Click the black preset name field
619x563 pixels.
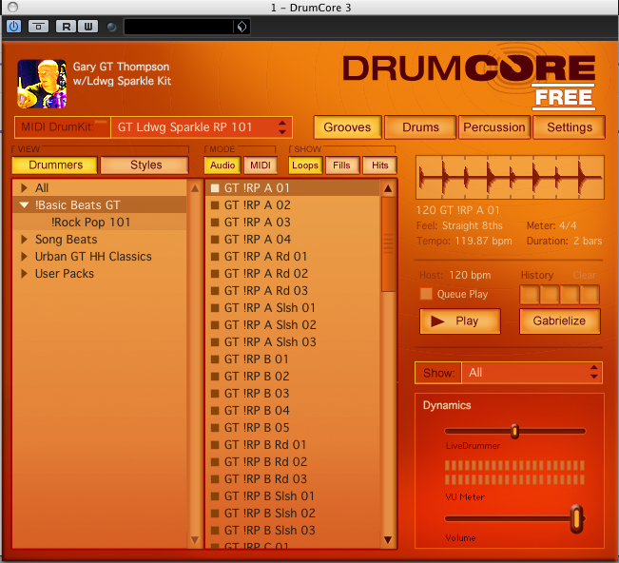(x=179, y=27)
